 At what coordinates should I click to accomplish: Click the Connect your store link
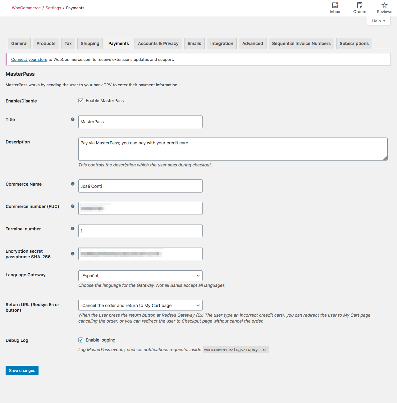point(29,59)
